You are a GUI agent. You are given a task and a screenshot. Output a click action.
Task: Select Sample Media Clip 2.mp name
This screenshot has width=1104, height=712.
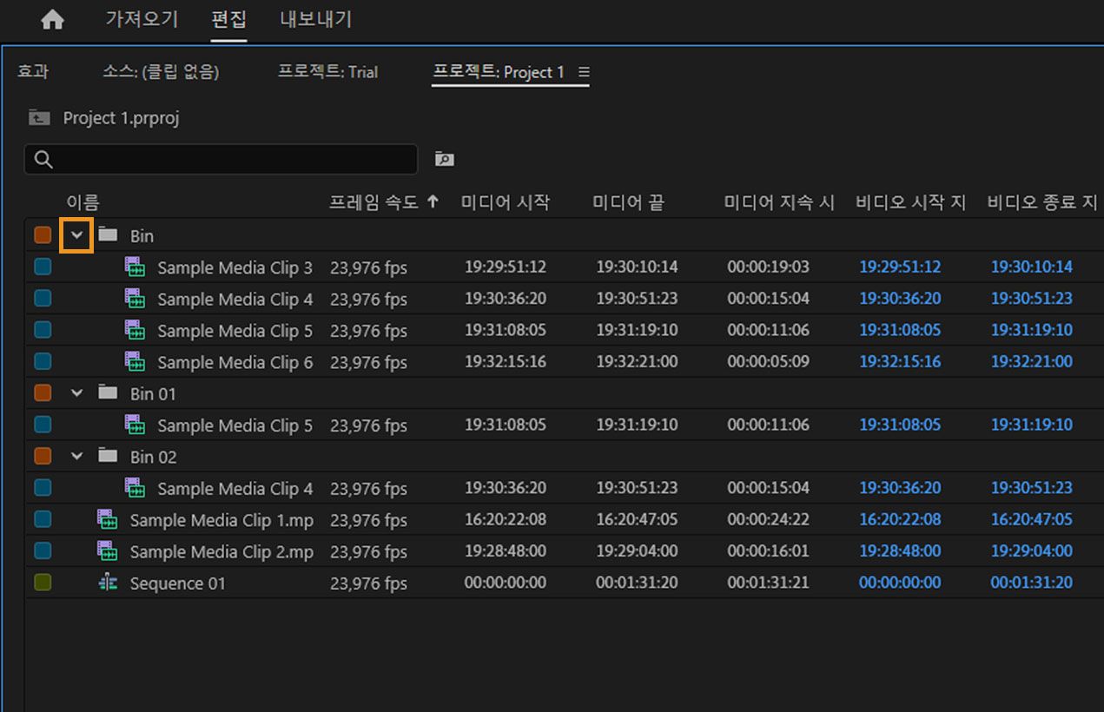coord(221,551)
